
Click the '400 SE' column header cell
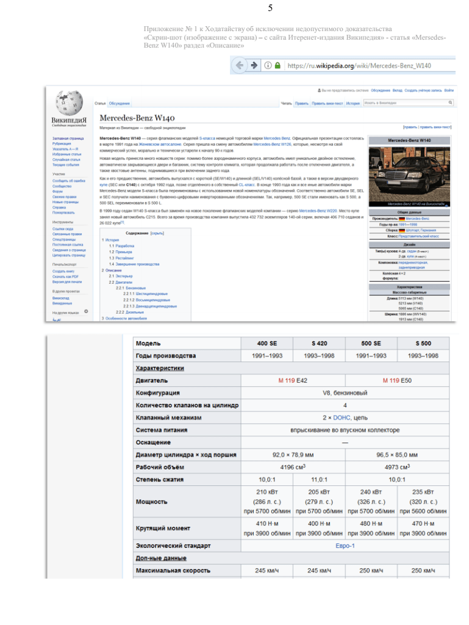[x=267, y=343]
